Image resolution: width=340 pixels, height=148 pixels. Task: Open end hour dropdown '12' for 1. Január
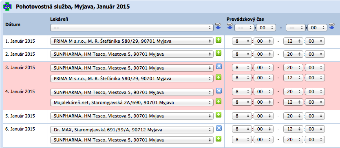click(x=293, y=41)
